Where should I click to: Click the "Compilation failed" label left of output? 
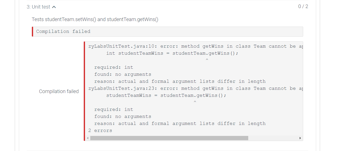click(x=59, y=91)
